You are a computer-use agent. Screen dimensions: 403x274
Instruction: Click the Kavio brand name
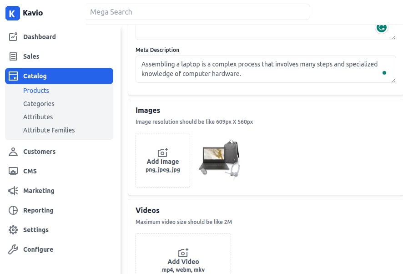(33, 13)
